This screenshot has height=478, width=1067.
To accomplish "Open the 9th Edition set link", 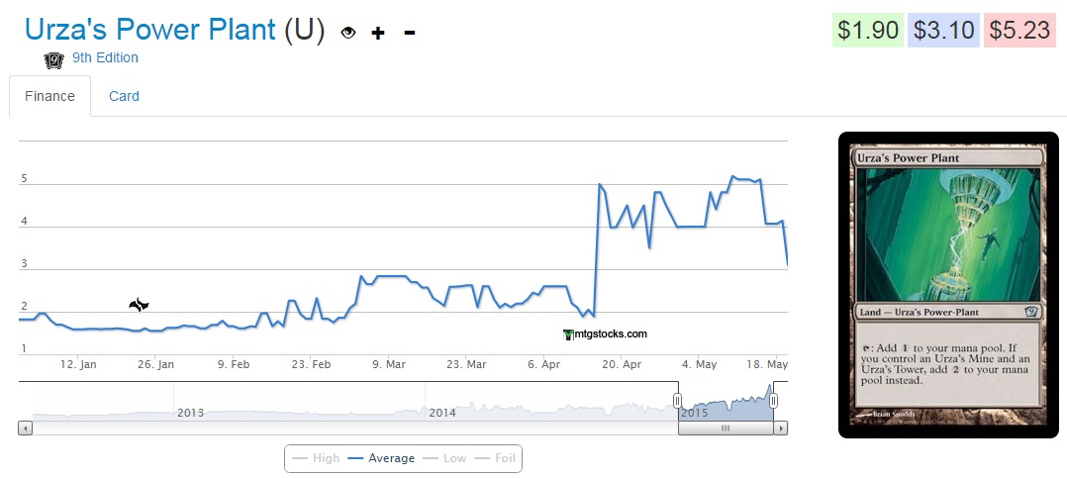I will coord(105,57).
